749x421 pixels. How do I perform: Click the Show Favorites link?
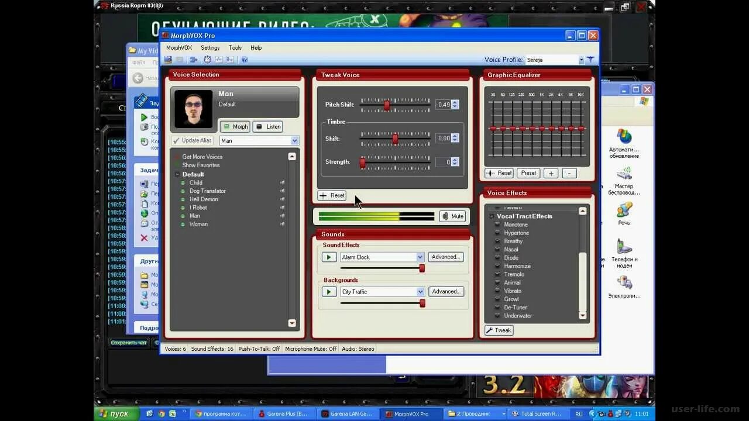pyautogui.click(x=201, y=165)
